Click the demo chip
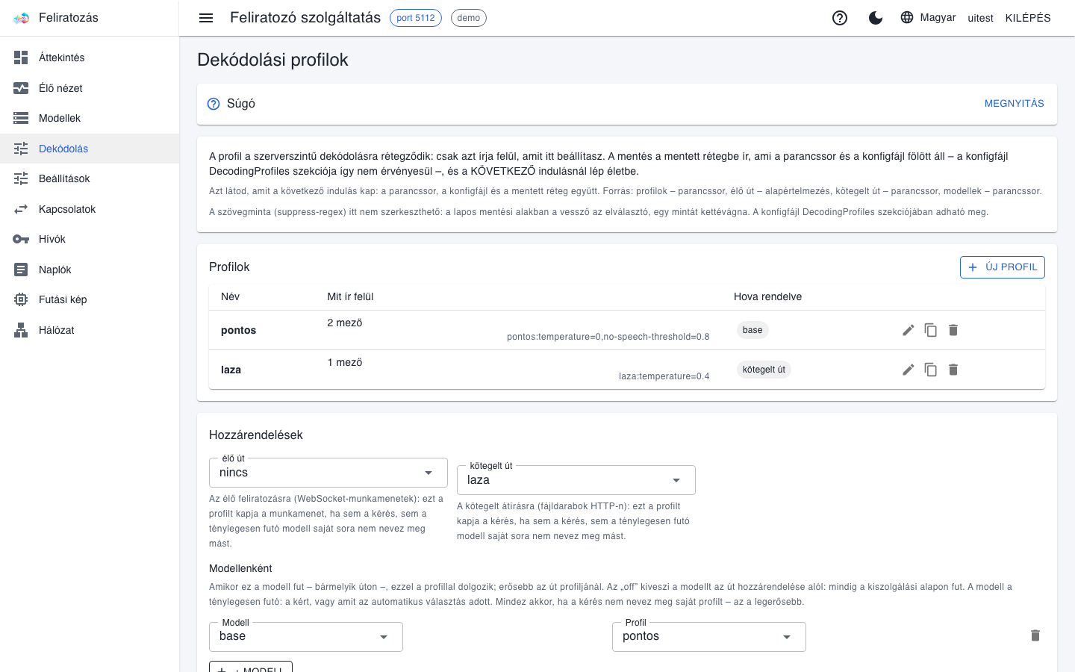The width and height of the screenshot is (1075, 672). pos(469,18)
